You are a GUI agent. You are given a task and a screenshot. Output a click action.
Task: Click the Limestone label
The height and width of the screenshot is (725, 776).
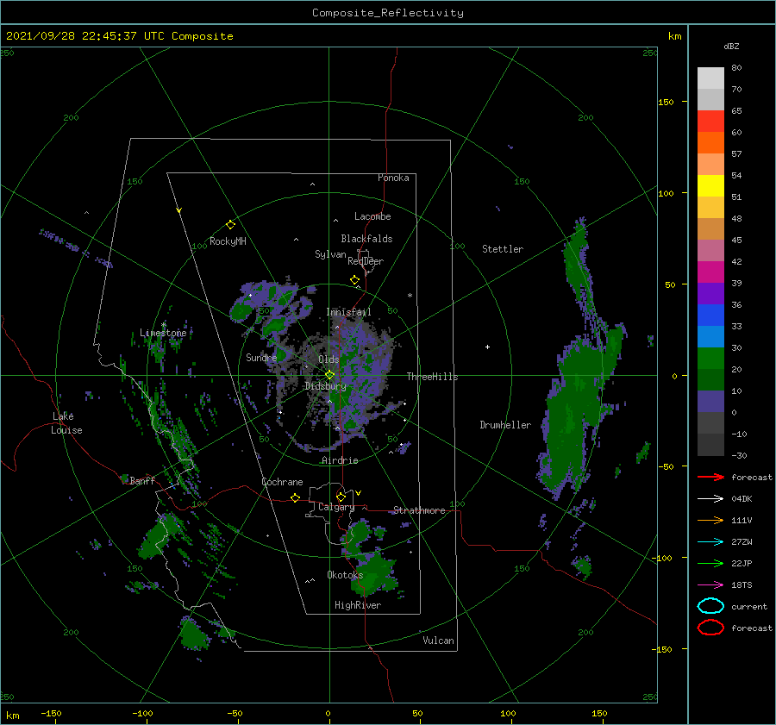click(163, 333)
